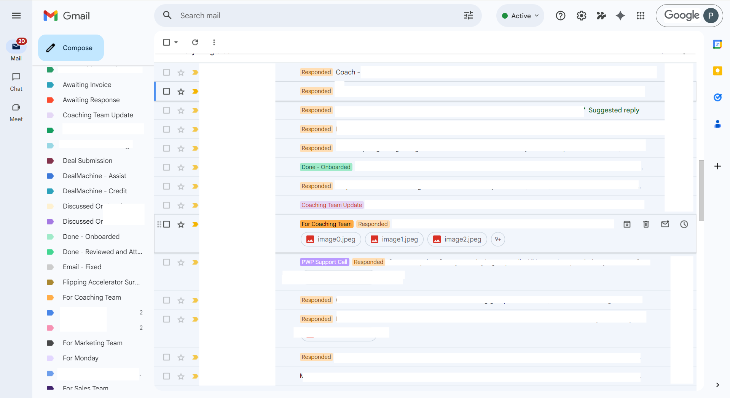Screen dimensions: 730x398
Task: Click the For Monday label color tag
Action: point(50,358)
